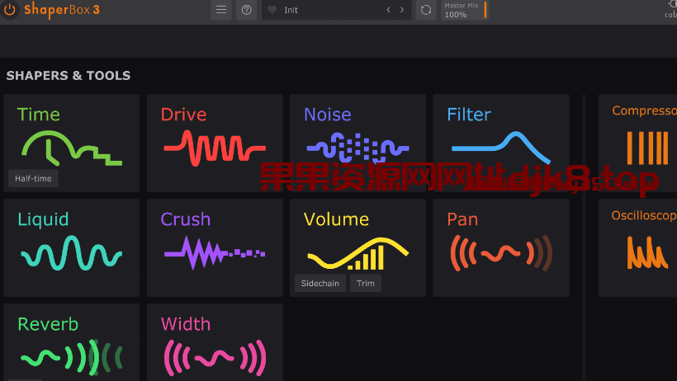Add the Noise shaper
Screen dimensions: 677x381
tap(357, 143)
